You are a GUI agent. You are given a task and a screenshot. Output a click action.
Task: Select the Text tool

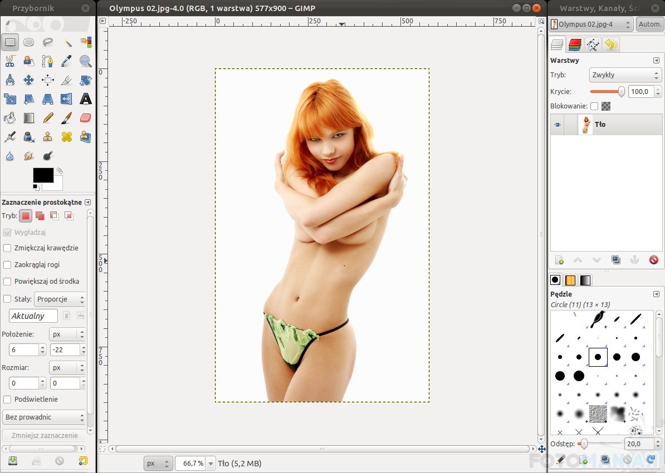85,99
